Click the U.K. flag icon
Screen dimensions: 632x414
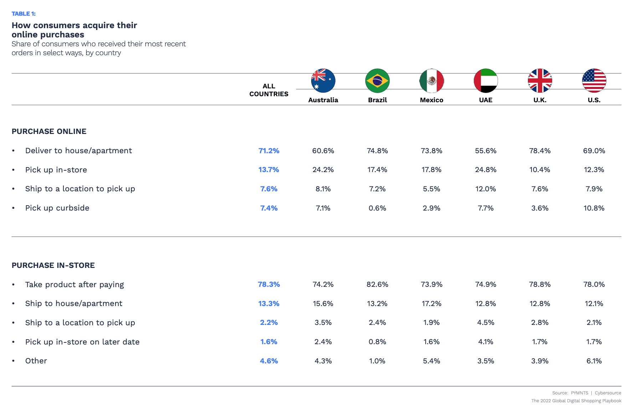[540, 81]
